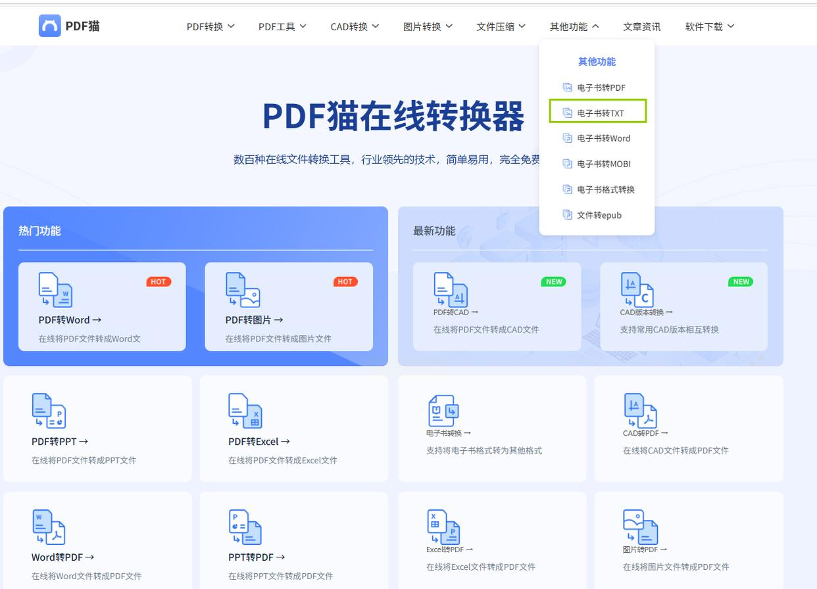This screenshot has height=589, width=817.
Task: Click the CAD转PDF card icon
Action: 641,411
